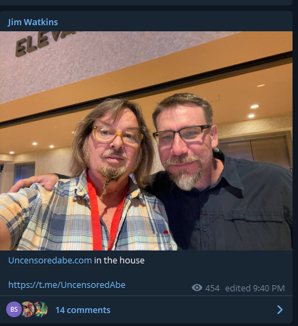Viewport: 298px width, 326px height.
Task: Open the 14 comments thread
Action: click(x=83, y=310)
